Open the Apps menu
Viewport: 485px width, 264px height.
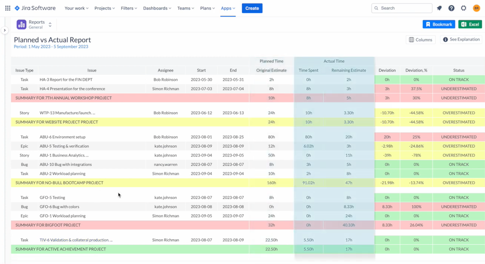[228, 8]
